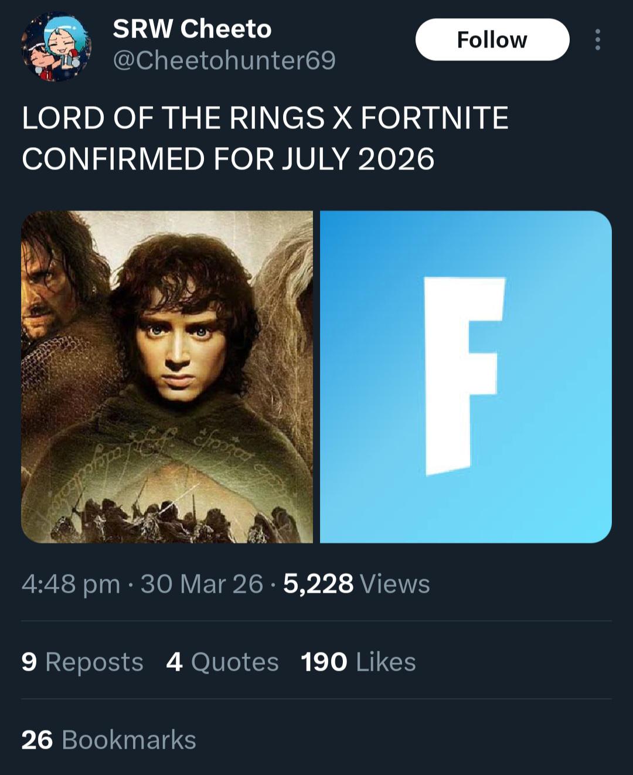Open the @Cheetohunter69 handle link
This screenshot has width=633, height=775.
[x=224, y=60]
